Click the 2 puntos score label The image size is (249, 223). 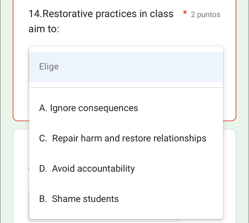206,15
